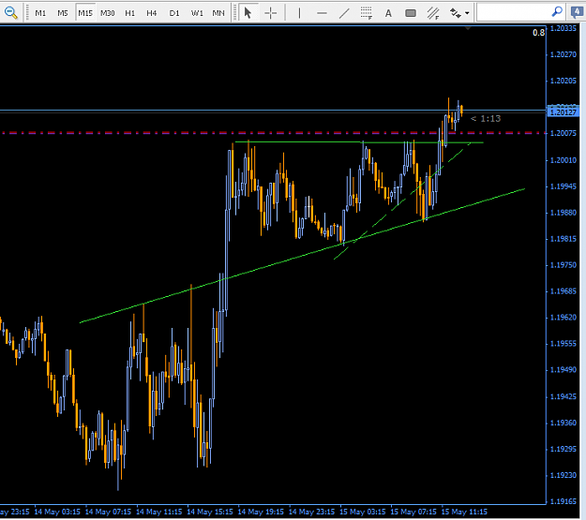
Task: Switch chart to H4 timeframe
Action: coord(151,13)
